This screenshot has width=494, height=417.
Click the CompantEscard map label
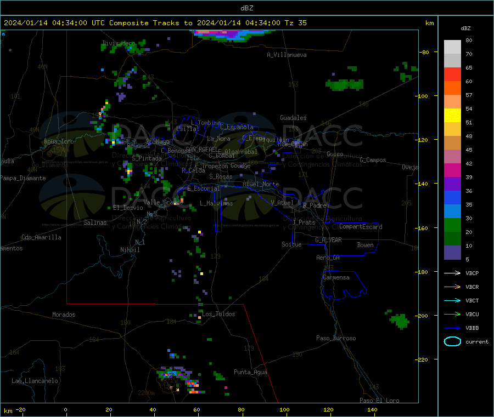point(361,226)
